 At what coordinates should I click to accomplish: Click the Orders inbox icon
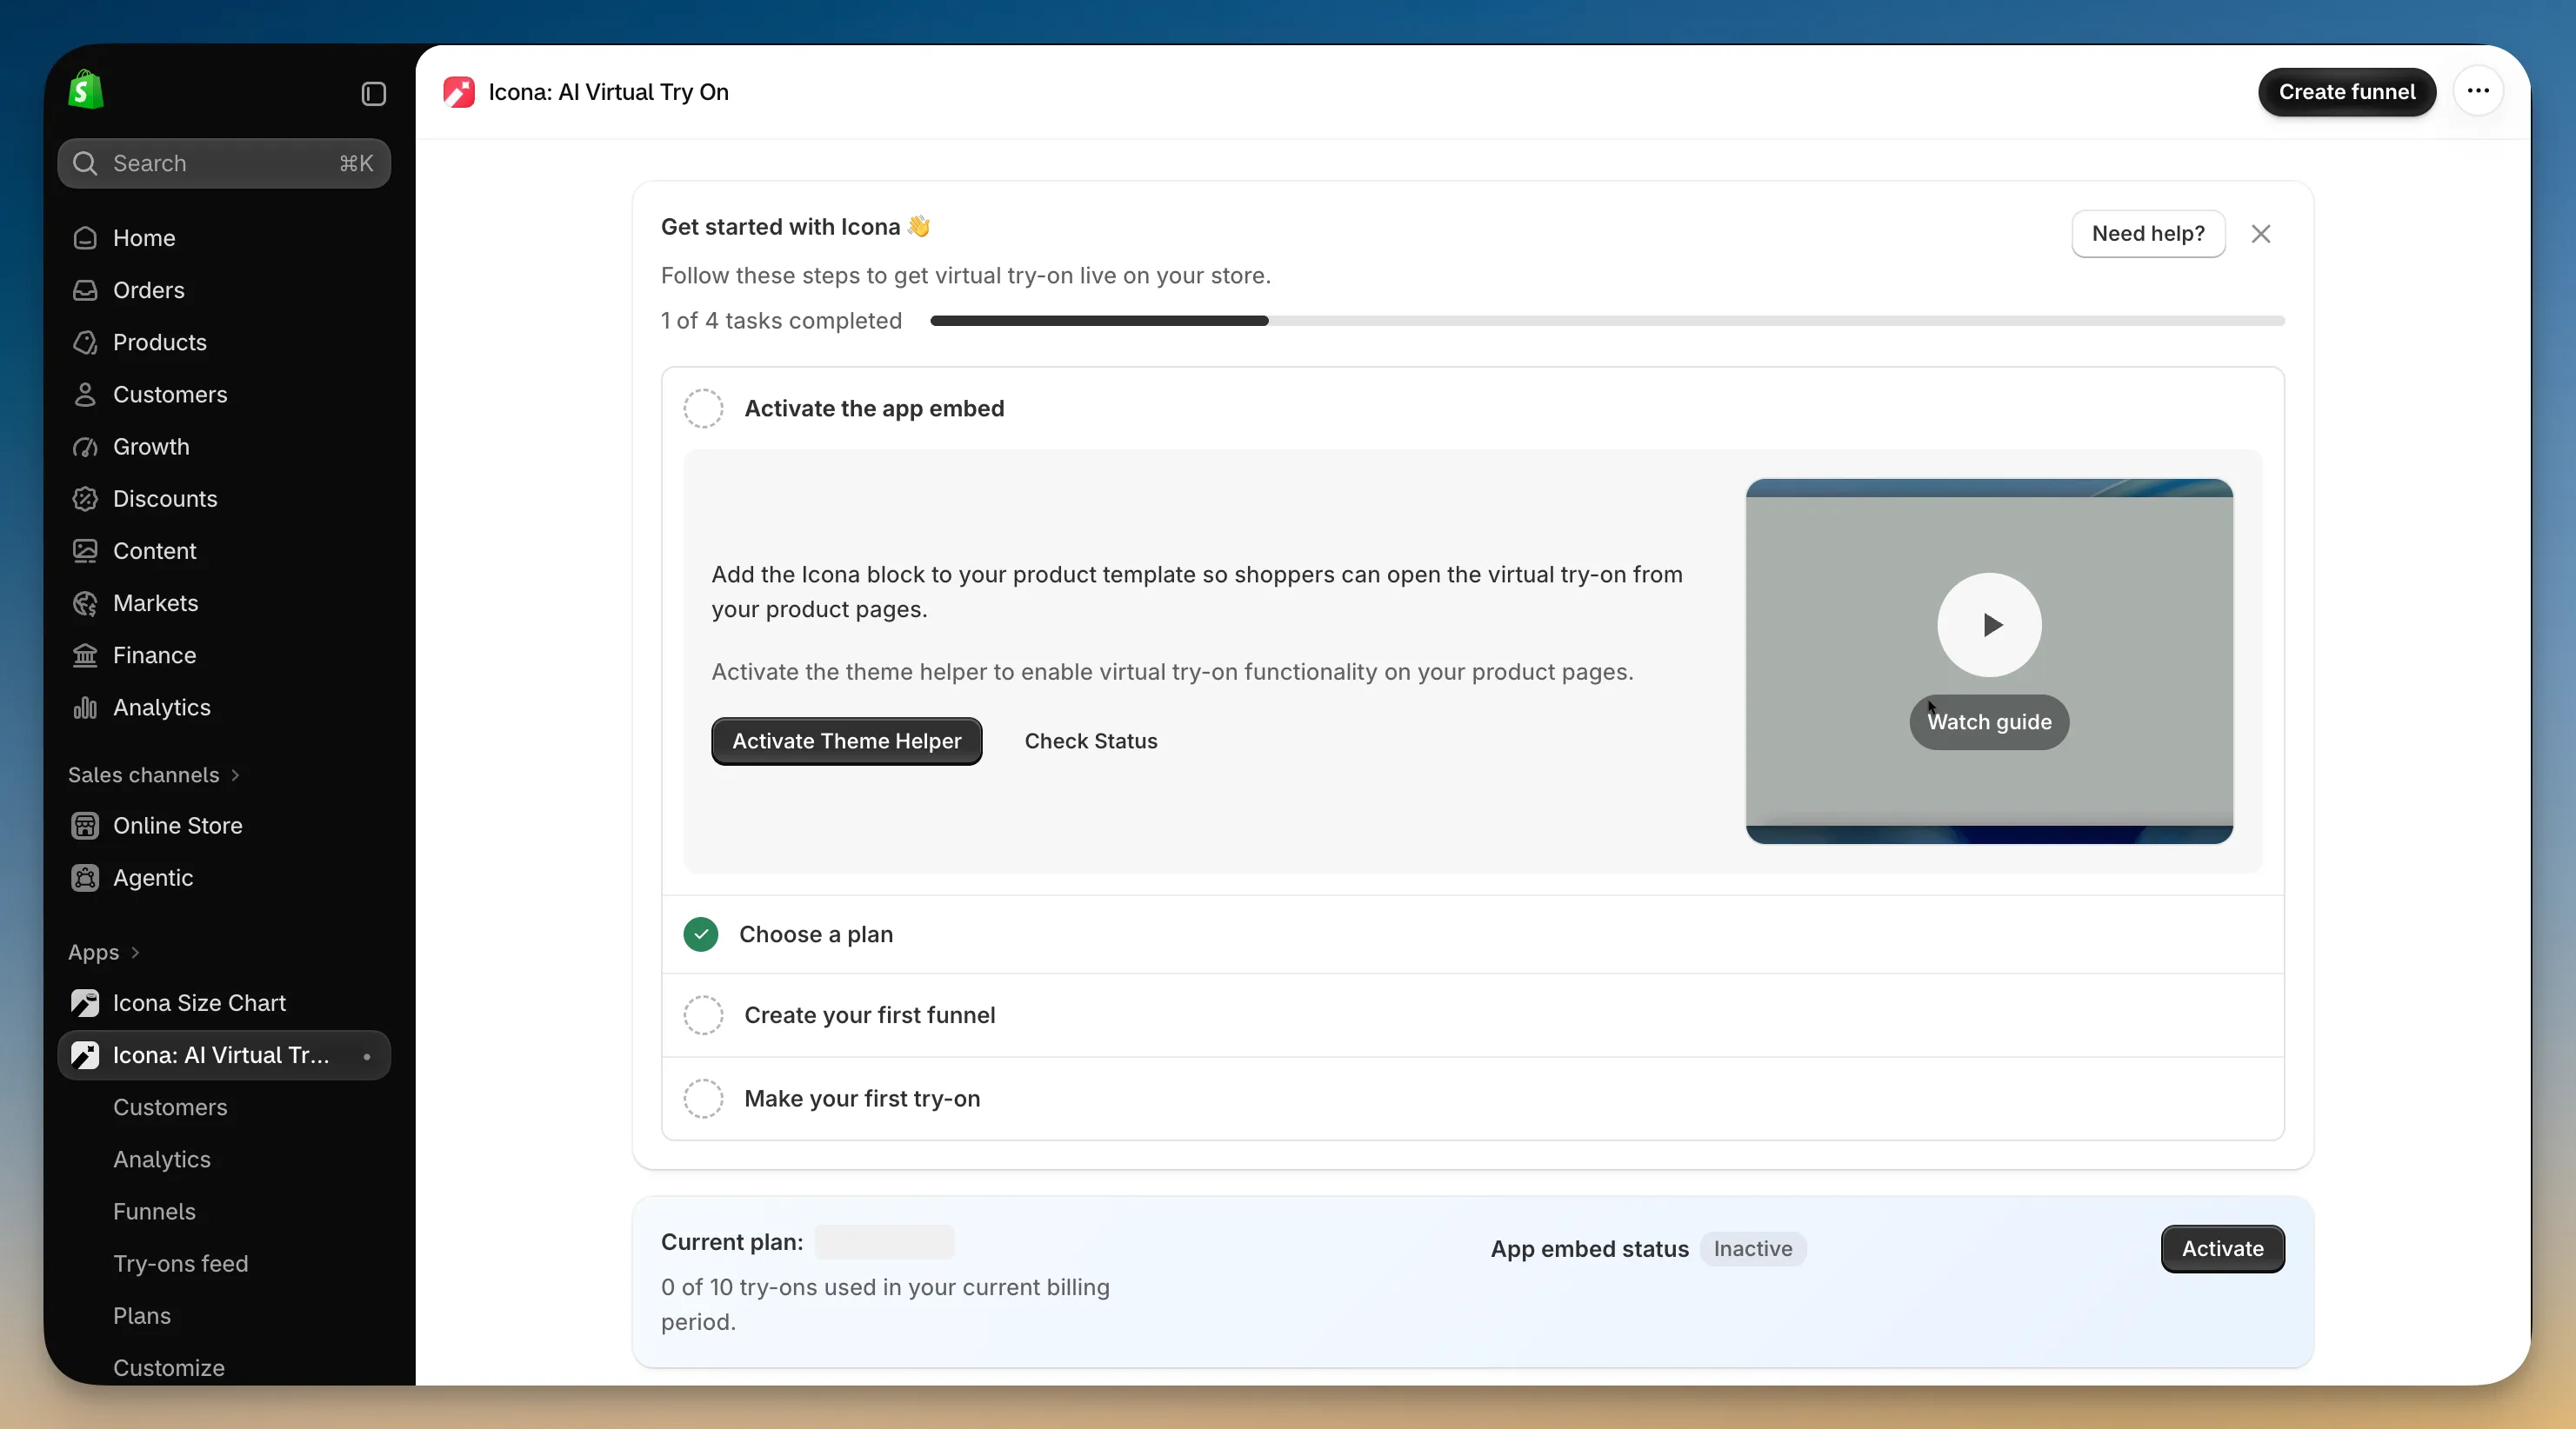(85, 289)
